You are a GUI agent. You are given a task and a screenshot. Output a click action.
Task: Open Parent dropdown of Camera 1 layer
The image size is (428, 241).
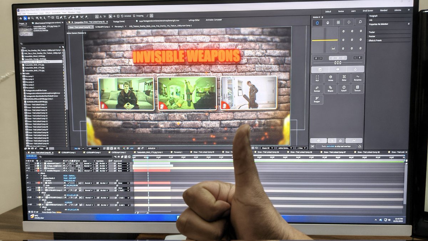click(x=123, y=188)
